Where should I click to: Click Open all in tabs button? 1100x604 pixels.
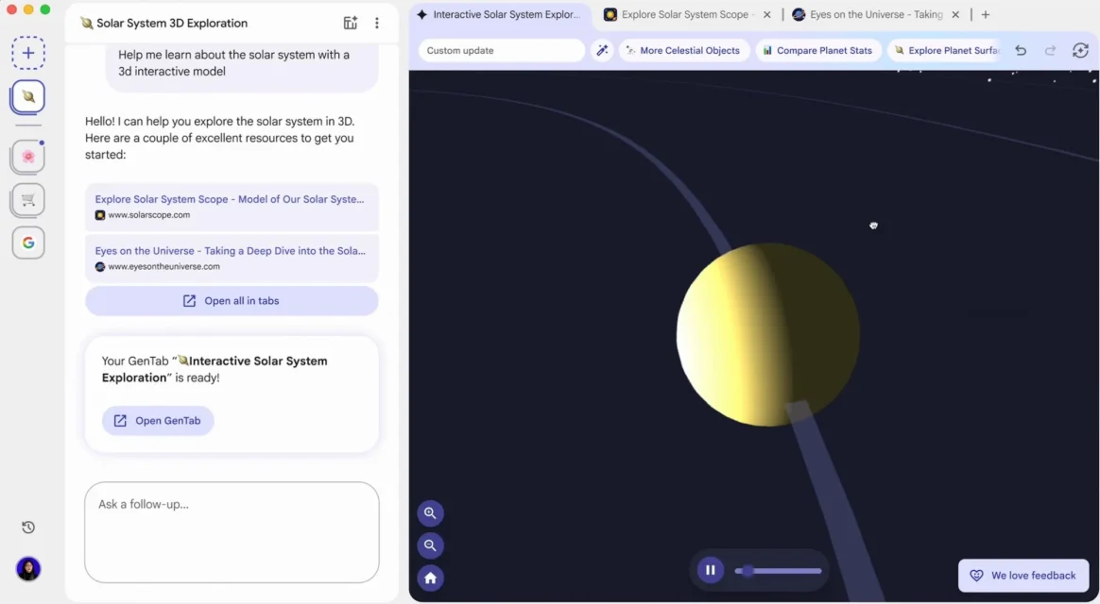point(232,301)
